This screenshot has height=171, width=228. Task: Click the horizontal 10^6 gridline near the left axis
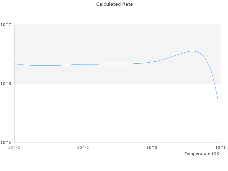pyautogui.click(x=21, y=84)
